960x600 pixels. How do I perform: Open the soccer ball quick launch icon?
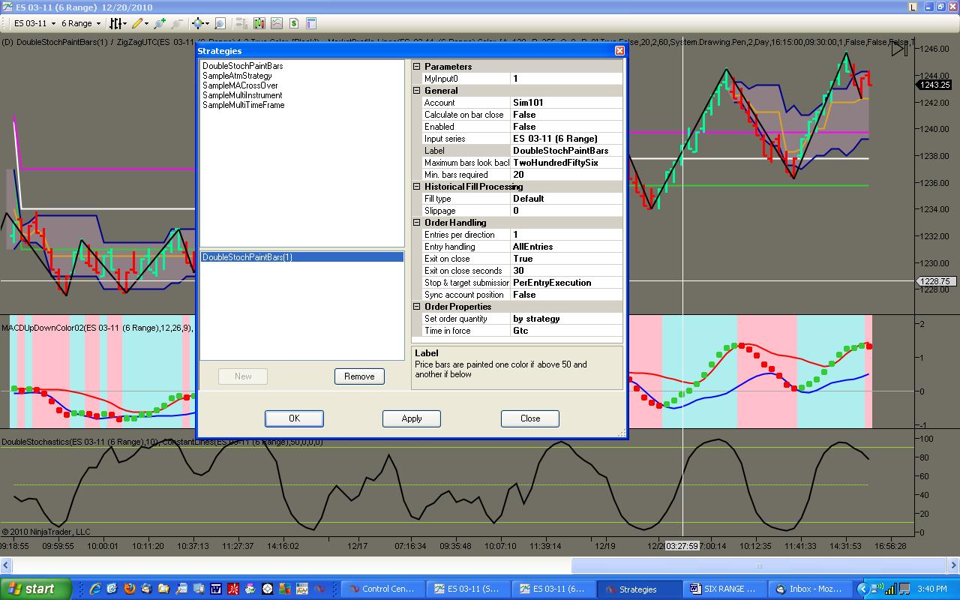(268, 589)
